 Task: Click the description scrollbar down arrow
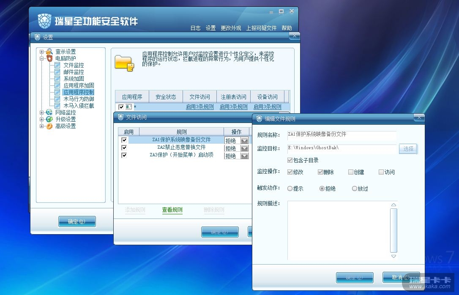[x=394, y=256]
